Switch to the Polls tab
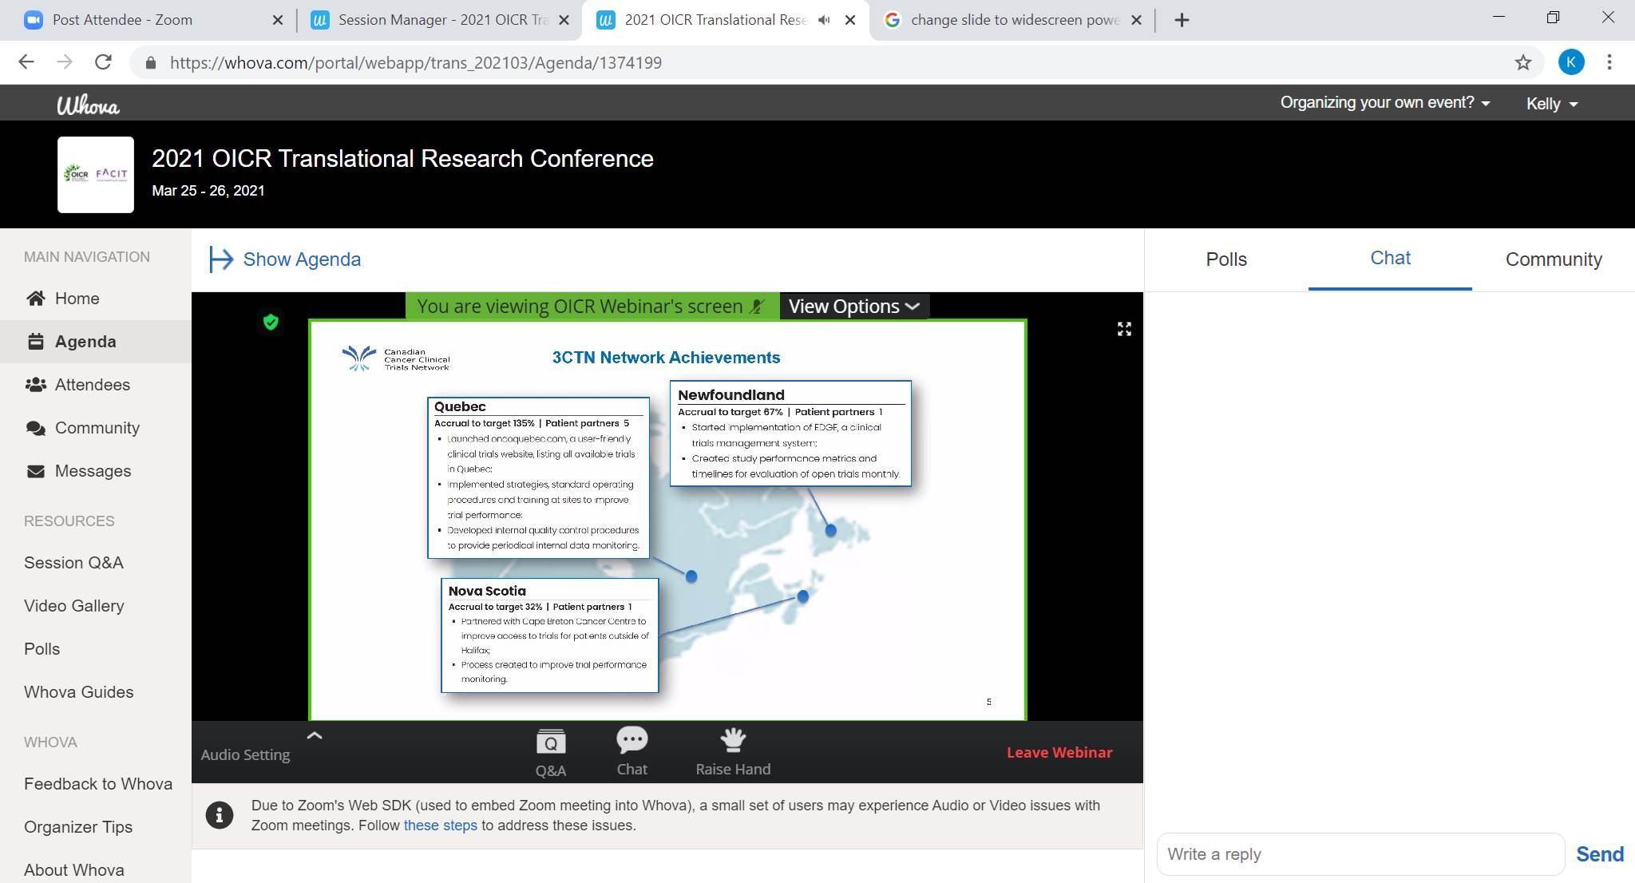This screenshot has height=883, width=1635. [x=1225, y=259]
